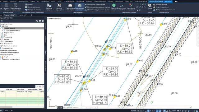
Task: Click date cell 04/29/2022 in table
Action: click(22, 91)
